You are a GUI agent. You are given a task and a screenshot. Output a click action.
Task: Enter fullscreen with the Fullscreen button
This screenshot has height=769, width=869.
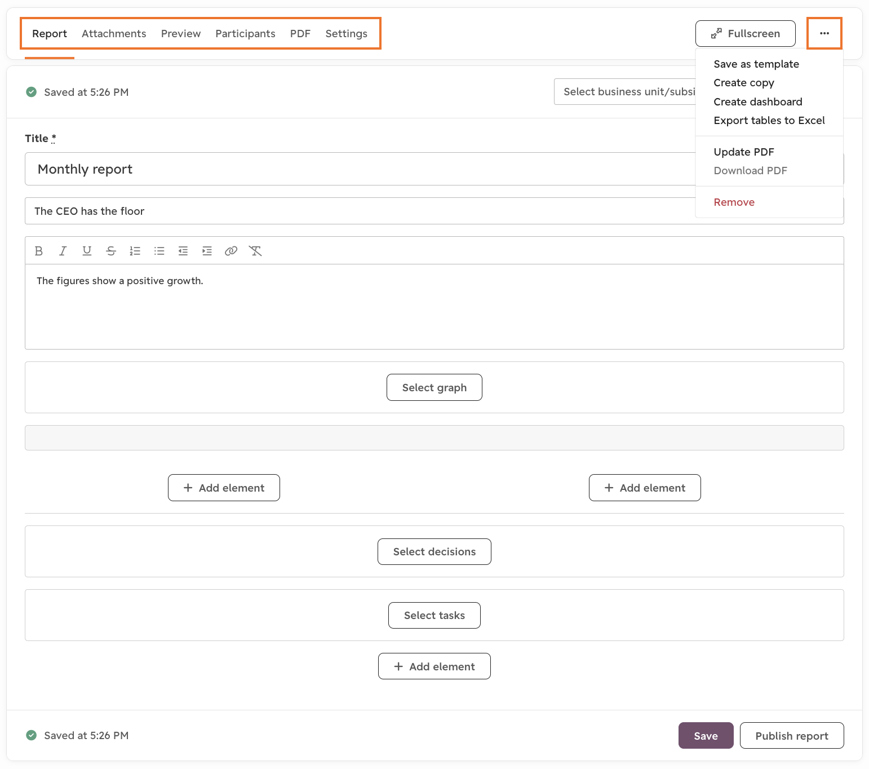tap(746, 33)
